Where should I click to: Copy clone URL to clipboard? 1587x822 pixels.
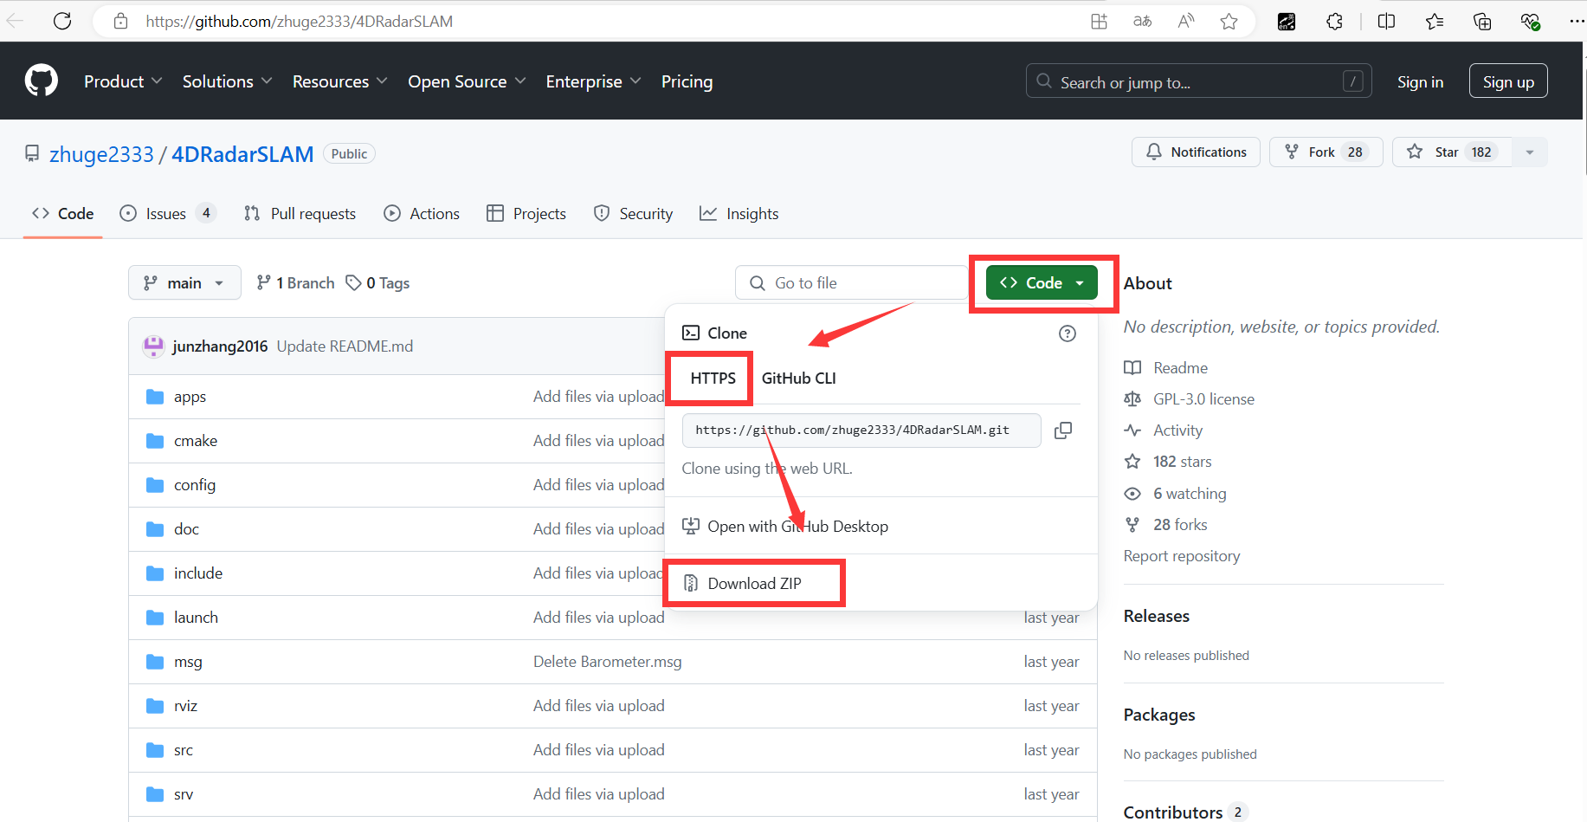click(x=1063, y=430)
